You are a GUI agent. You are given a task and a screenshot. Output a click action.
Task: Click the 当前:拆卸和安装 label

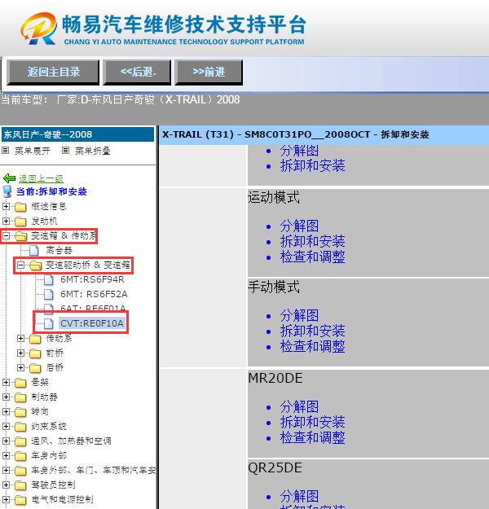51,191
